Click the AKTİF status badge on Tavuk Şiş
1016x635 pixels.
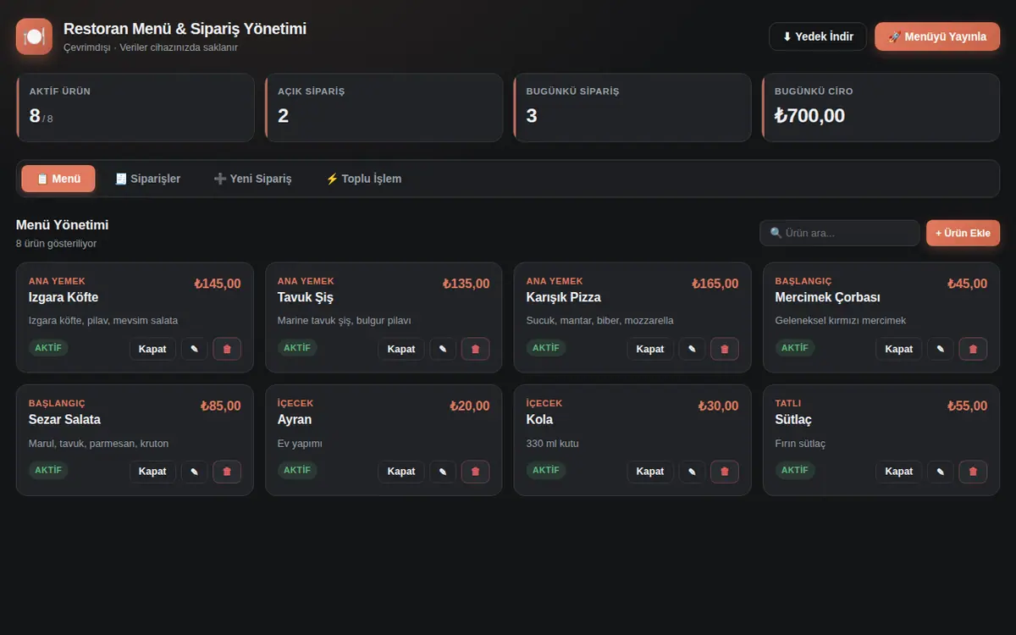tap(297, 348)
